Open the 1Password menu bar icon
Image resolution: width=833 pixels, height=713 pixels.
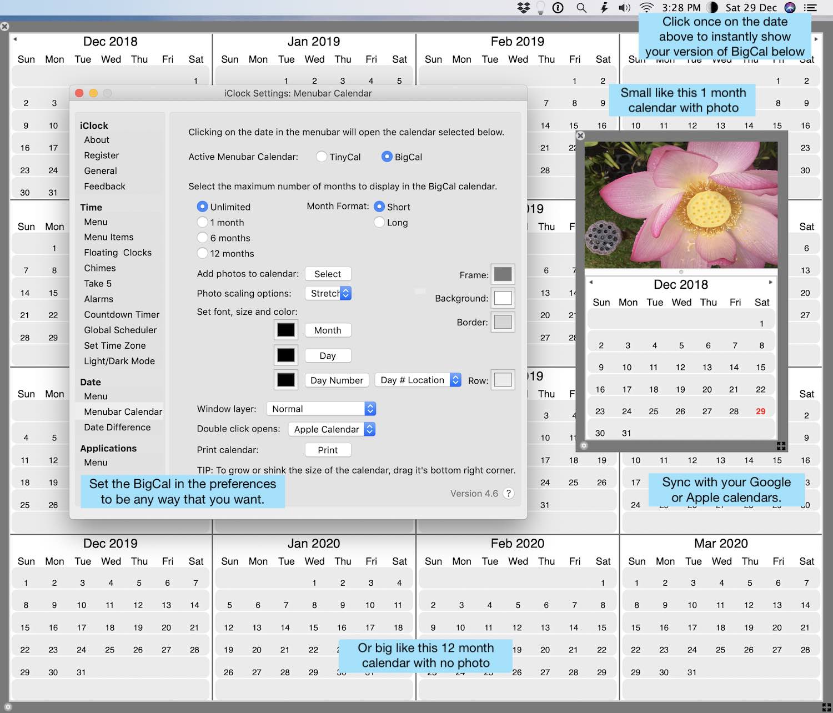pyautogui.click(x=559, y=8)
